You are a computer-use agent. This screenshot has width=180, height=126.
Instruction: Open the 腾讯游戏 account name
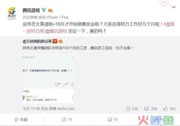tap(31, 10)
